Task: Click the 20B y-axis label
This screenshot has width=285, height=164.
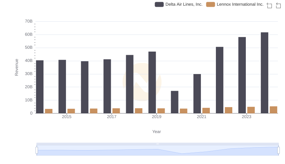Action: pyautogui.click(x=29, y=87)
